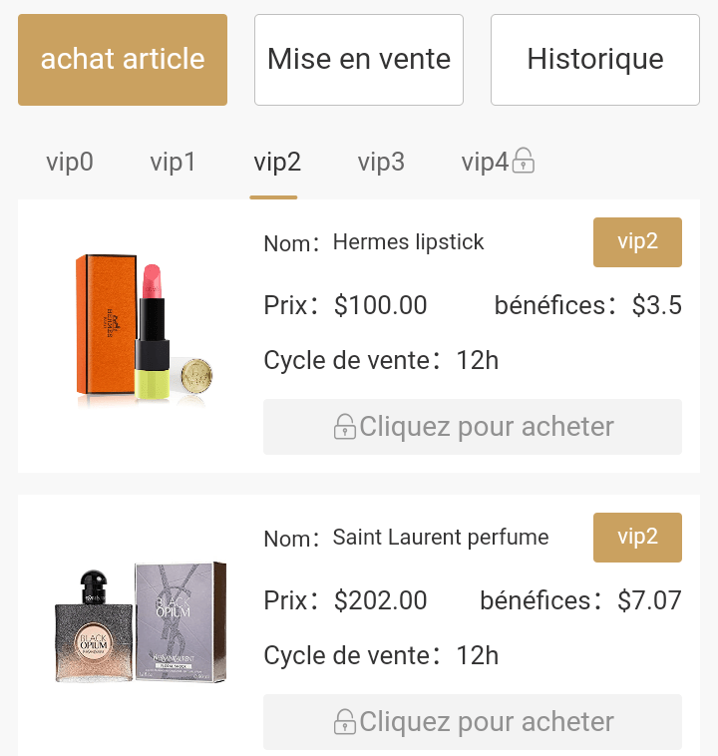Click the vip2 badge on Saint Laurent perfume
Viewport: 718px width, 756px height.
[x=637, y=538]
